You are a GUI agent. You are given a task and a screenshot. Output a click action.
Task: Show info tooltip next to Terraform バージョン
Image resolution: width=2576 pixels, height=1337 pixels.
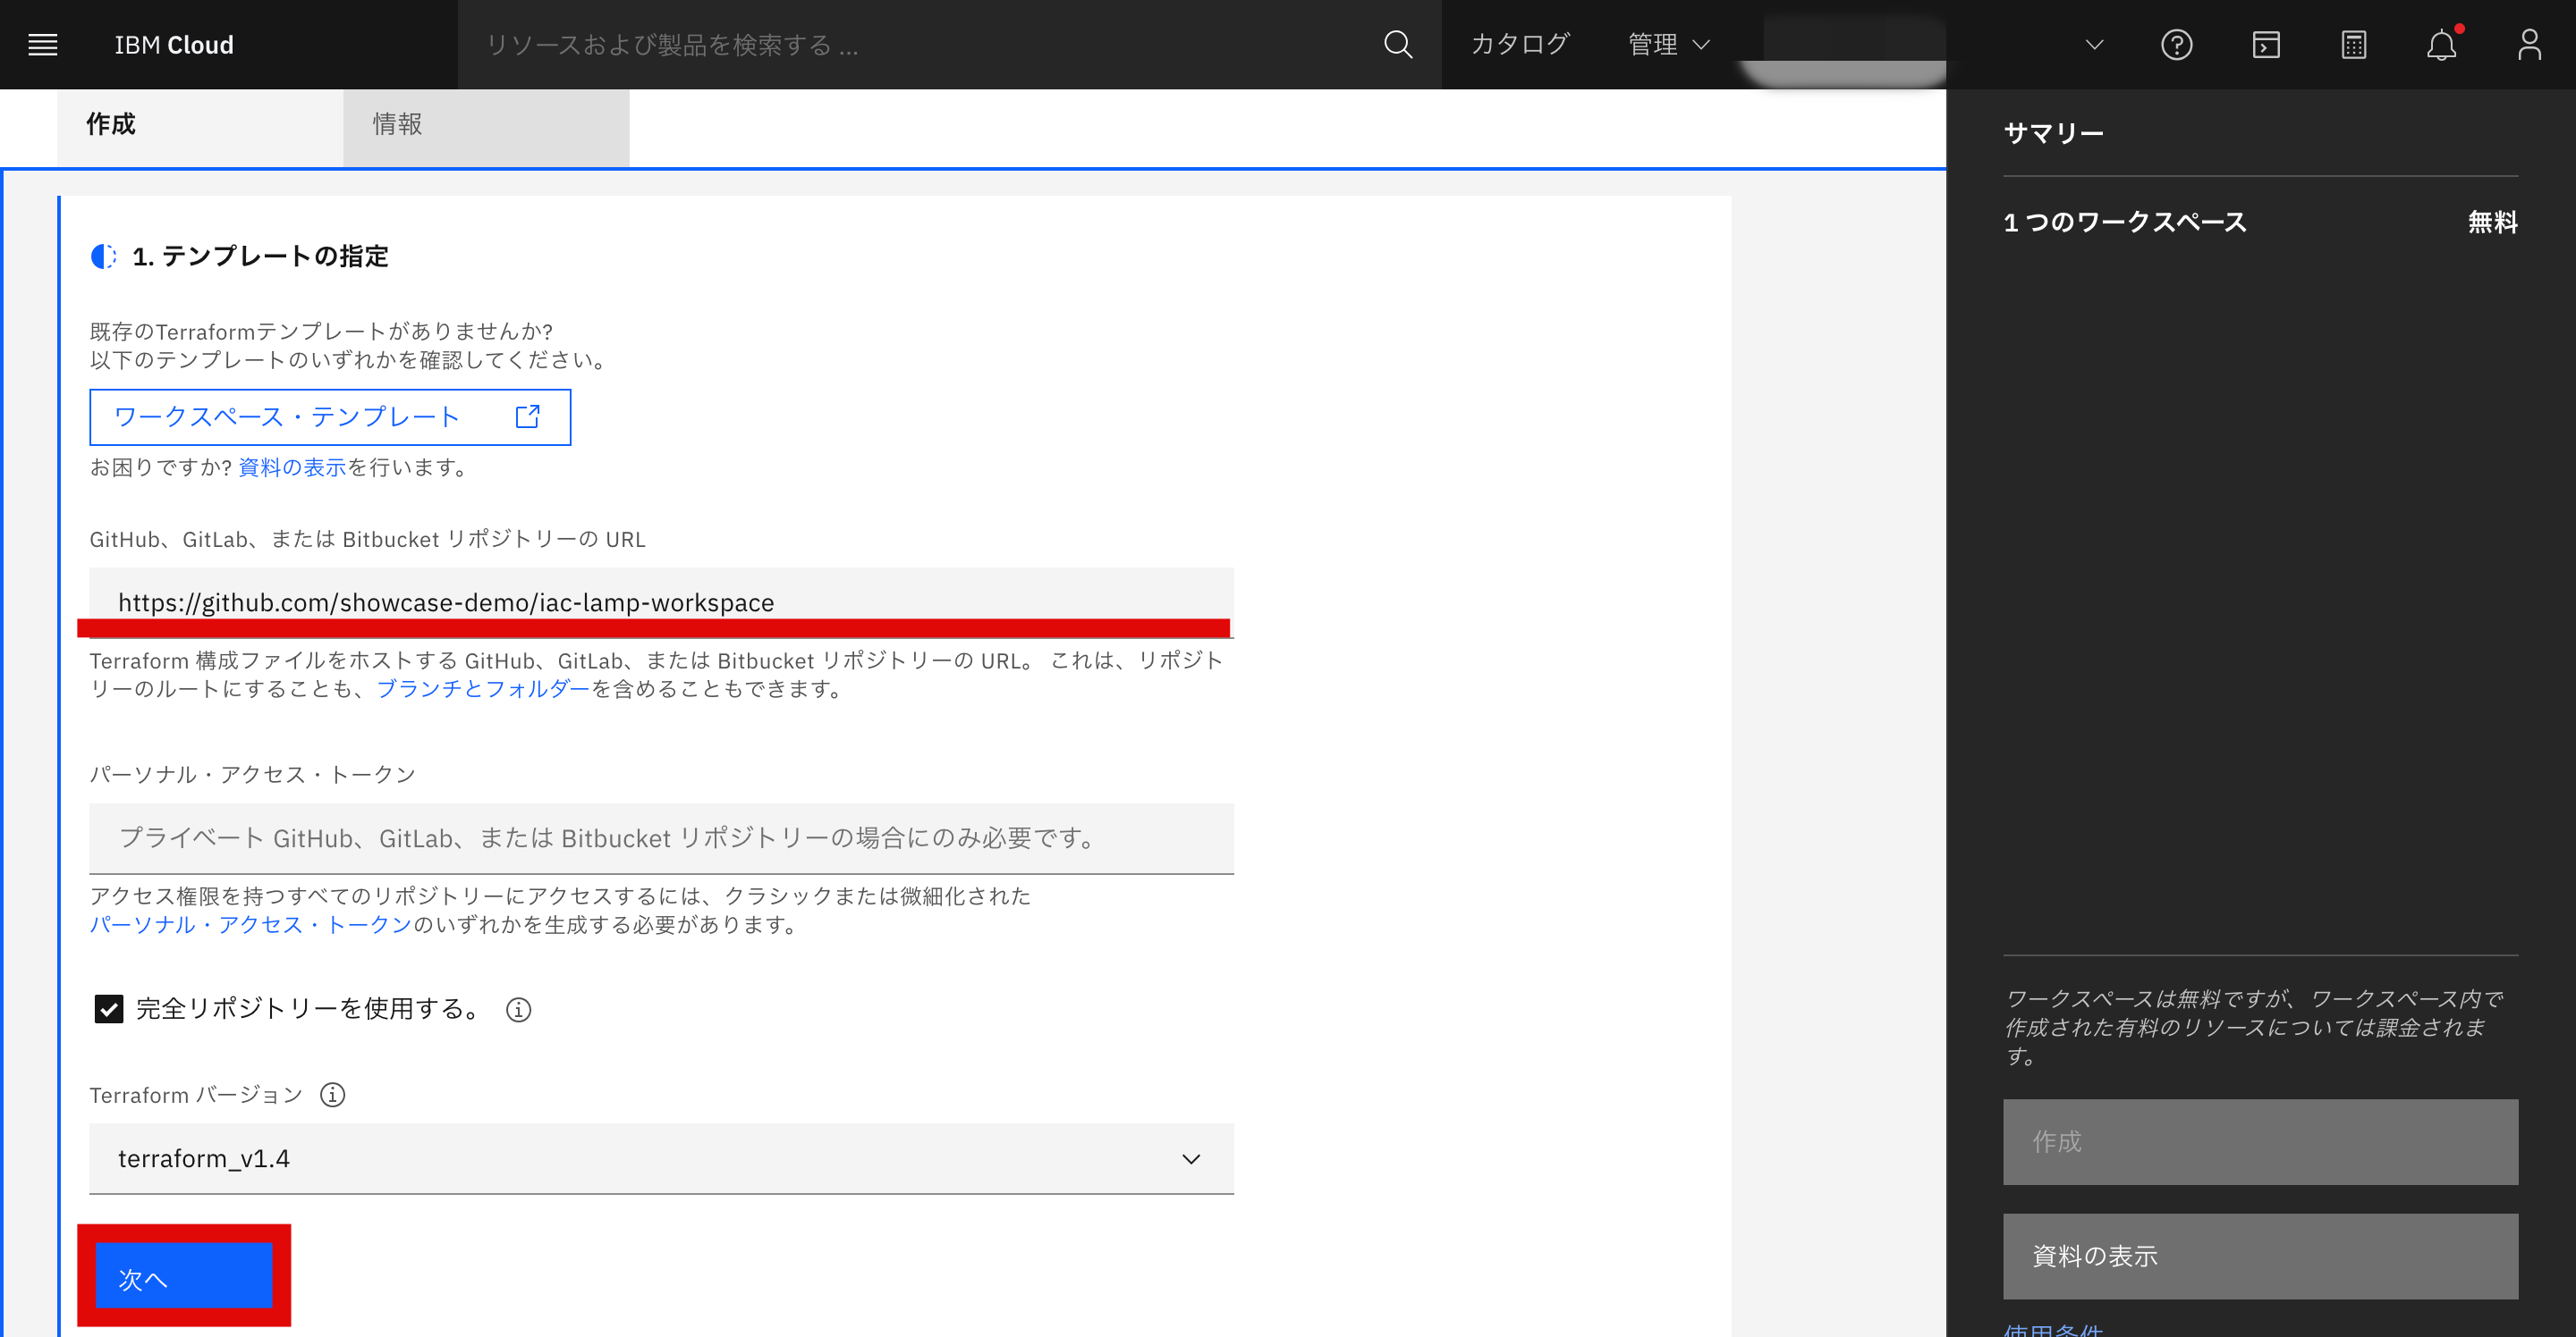click(x=332, y=1094)
